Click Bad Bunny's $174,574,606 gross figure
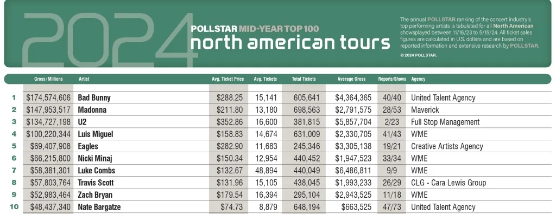Image resolution: width=556 pixels, height=214 pixels. pos(48,98)
